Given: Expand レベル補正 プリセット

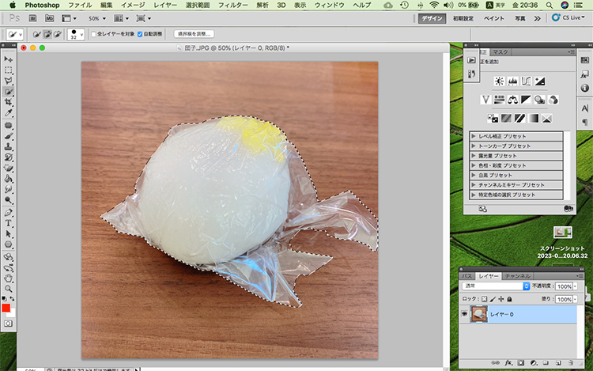Looking at the screenshot, I should tap(473, 136).
